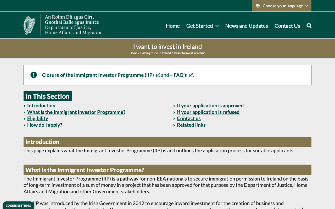Open the FAQ's link in notice
This screenshot has width=335, height=209.
click(180, 75)
